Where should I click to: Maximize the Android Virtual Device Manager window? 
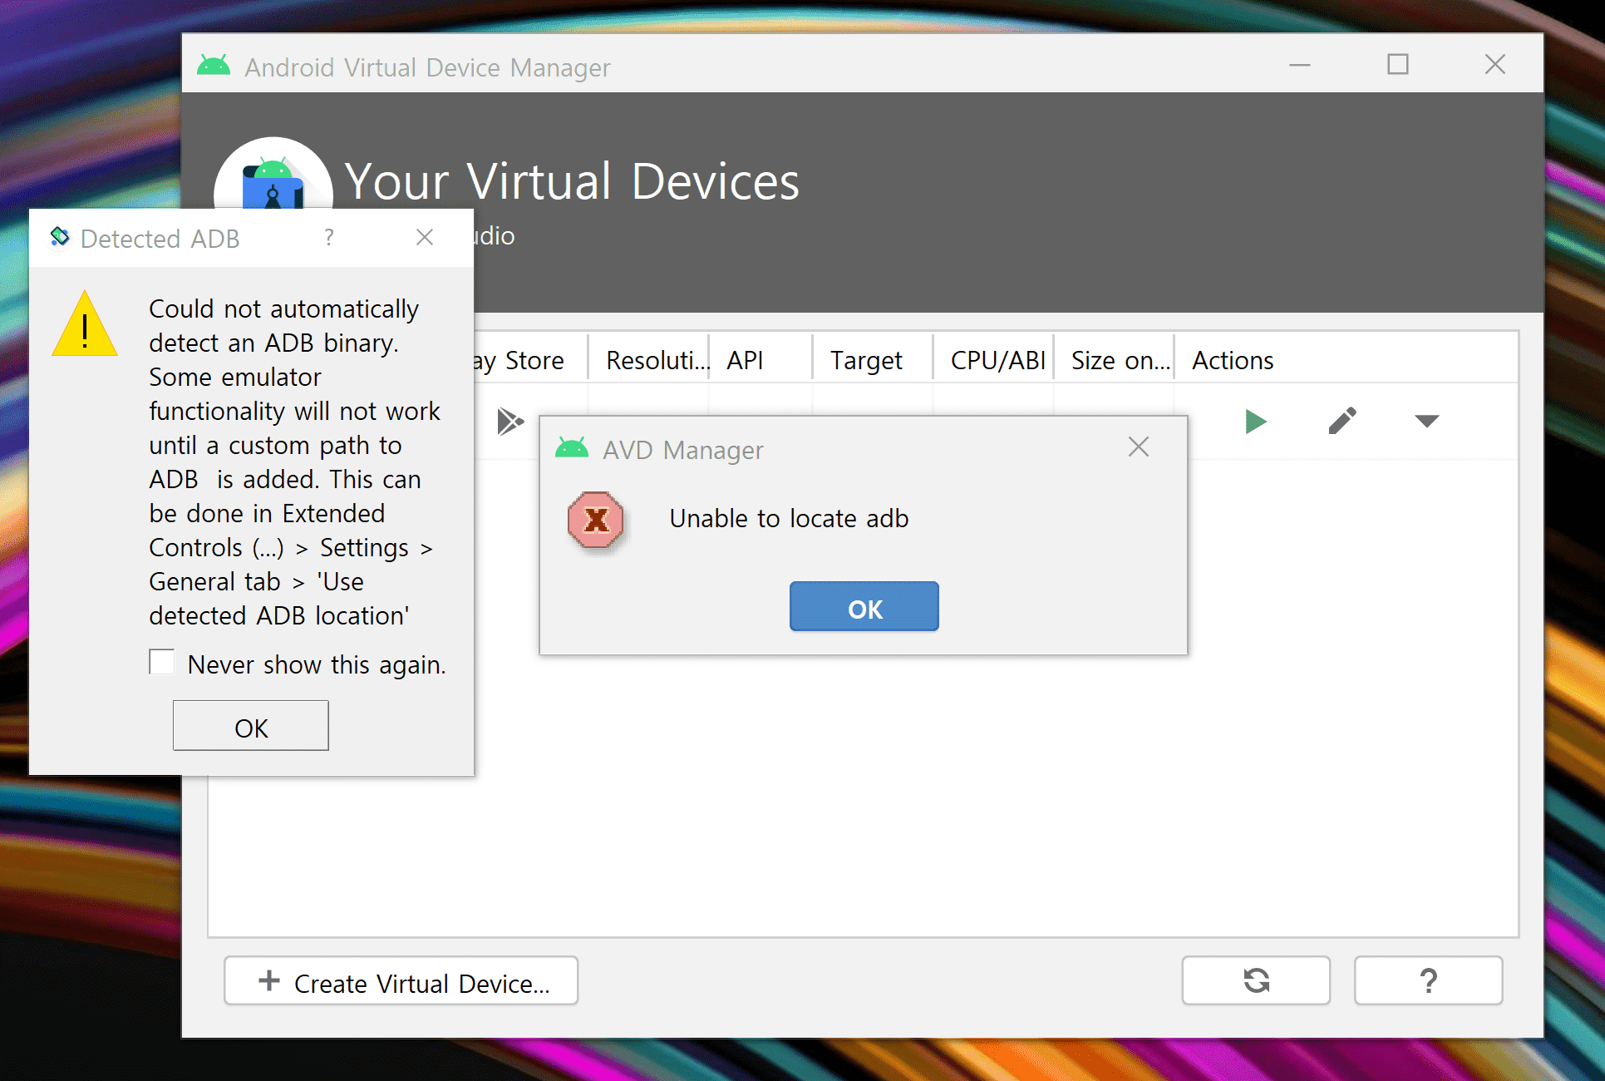tap(1397, 65)
